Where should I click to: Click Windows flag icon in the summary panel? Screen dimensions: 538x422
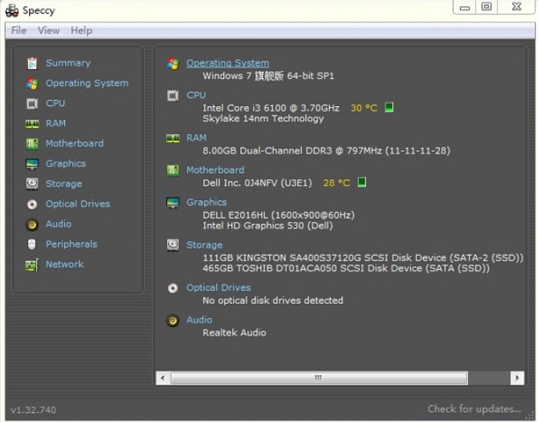tap(173, 64)
